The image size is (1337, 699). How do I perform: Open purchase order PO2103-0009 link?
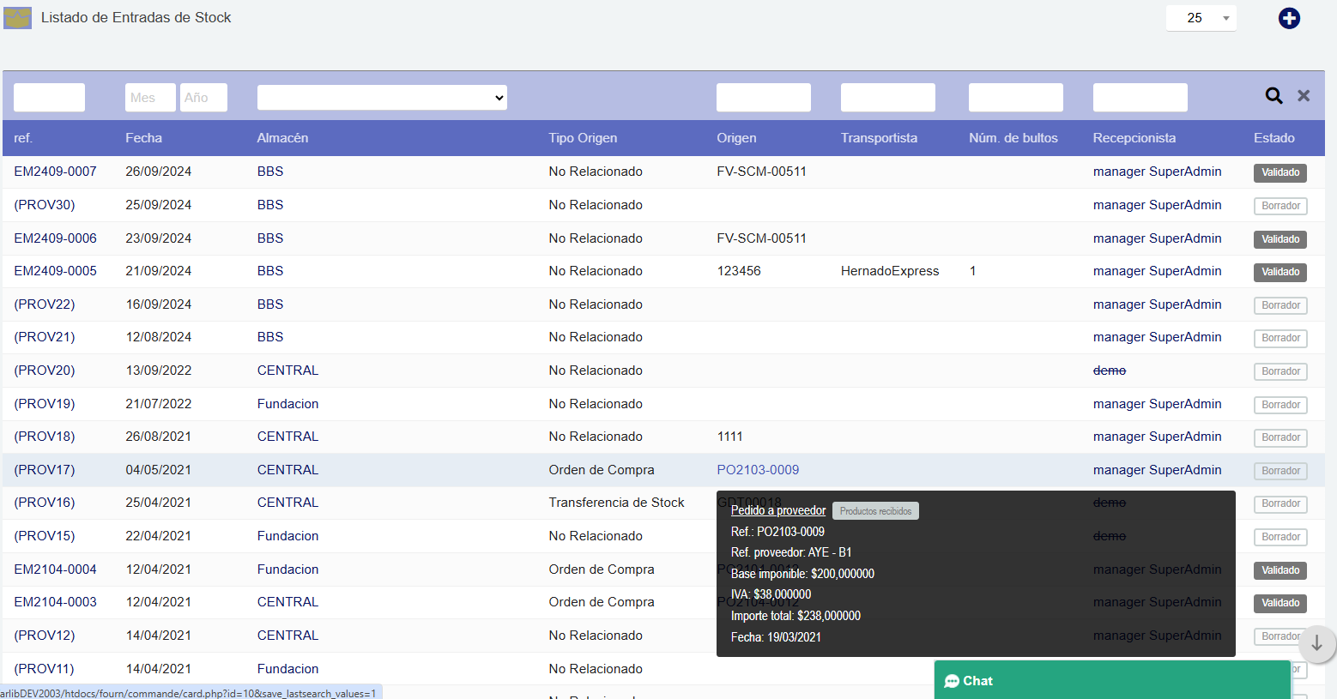coord(758,470)
